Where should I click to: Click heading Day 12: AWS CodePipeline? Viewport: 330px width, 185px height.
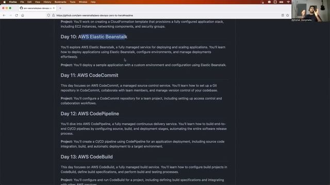point(90,114)
